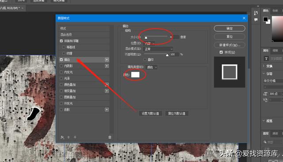Open the fx effects menu icon

(62, 137)
